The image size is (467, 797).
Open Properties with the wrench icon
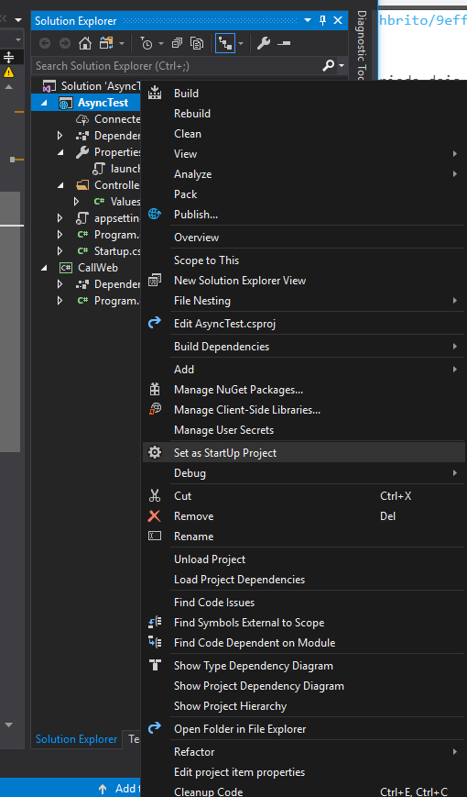click(264, 44)
